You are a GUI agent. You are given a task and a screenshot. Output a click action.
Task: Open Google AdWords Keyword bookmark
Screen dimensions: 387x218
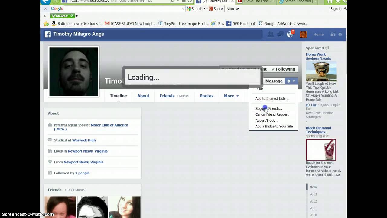(x=283, y=24)
